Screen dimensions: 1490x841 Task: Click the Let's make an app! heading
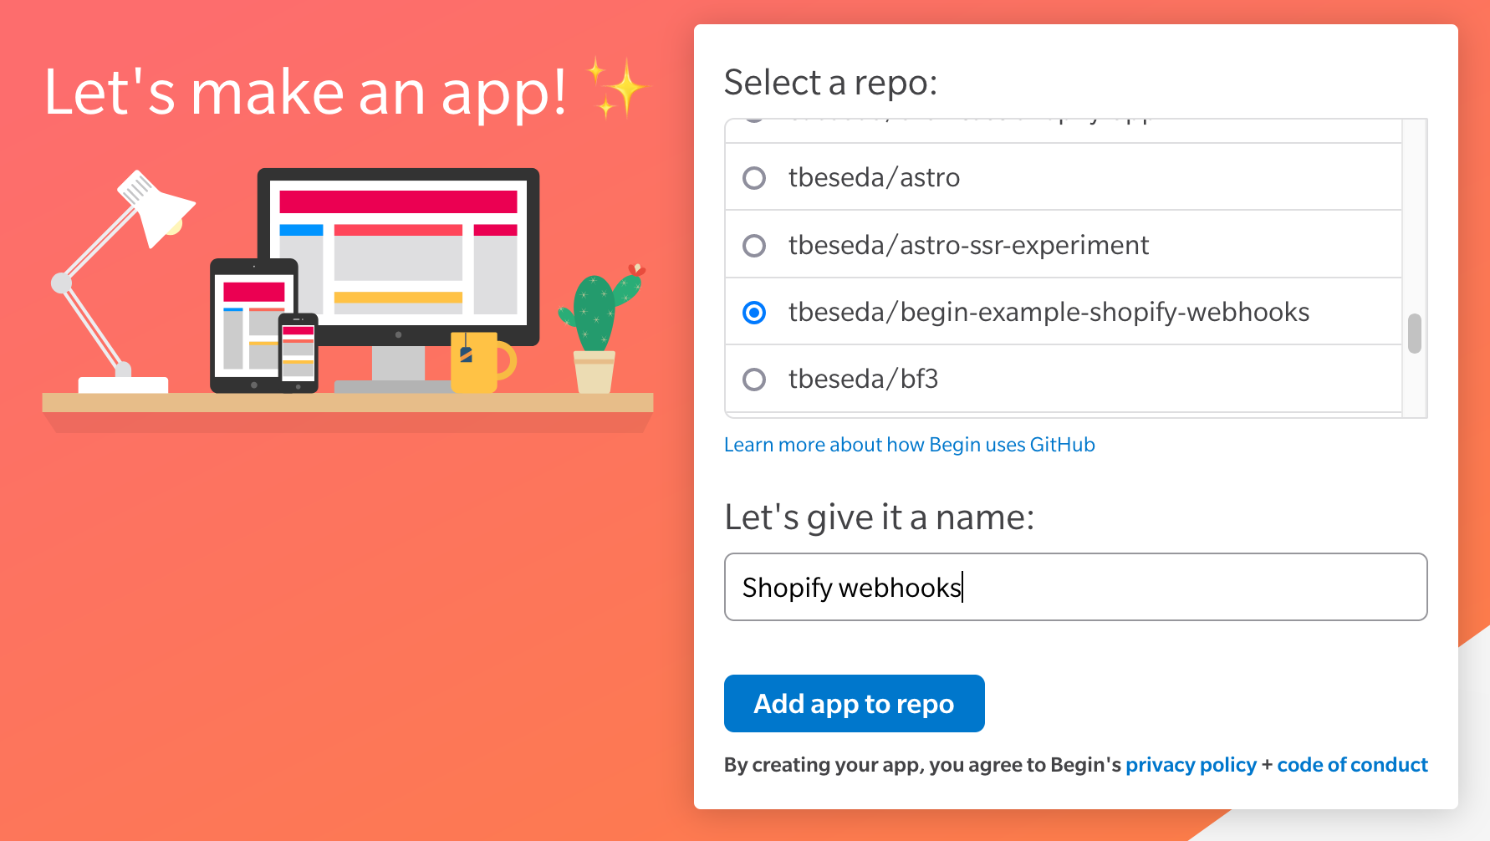point(305,92)
